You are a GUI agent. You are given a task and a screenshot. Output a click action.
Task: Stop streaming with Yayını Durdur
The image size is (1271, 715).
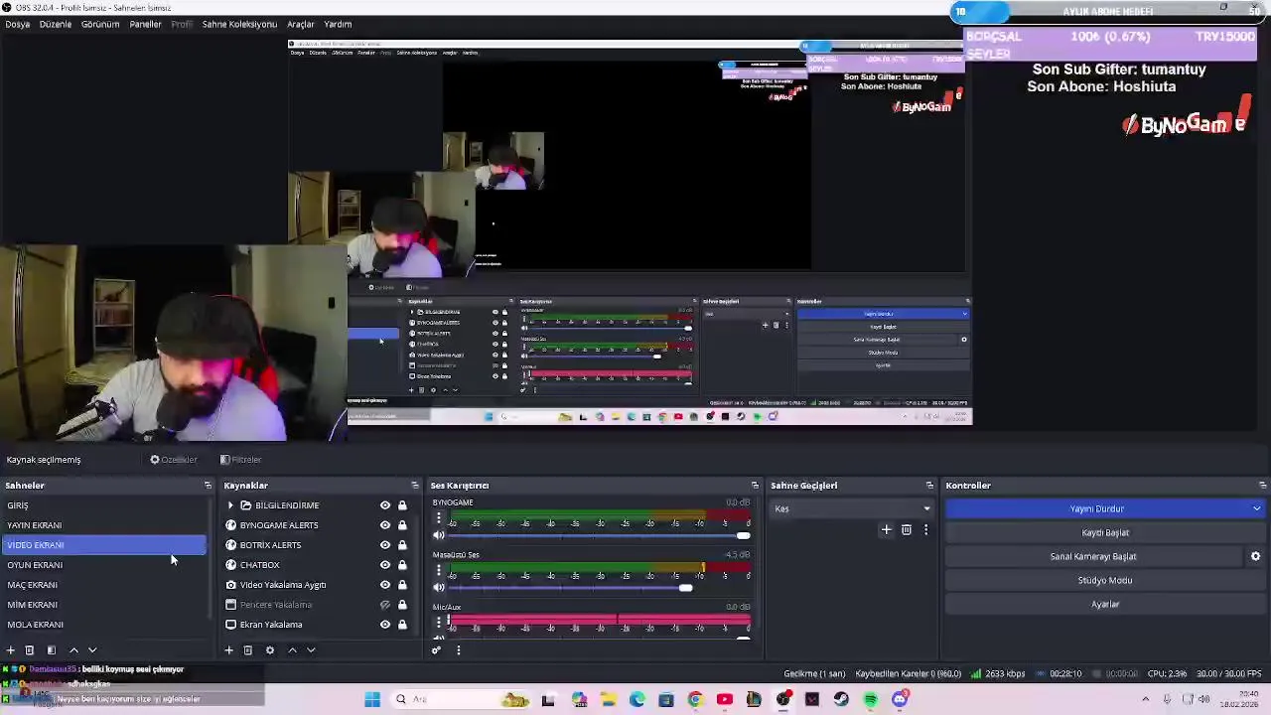click(1096, 508)
